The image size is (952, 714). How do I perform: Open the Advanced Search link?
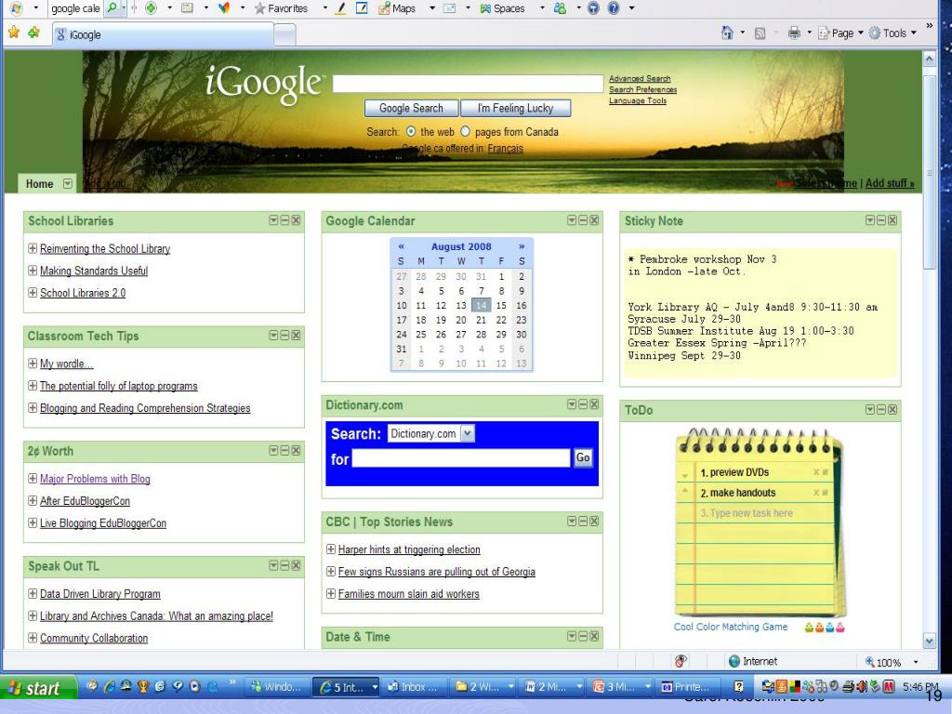[x=640, y=78]
